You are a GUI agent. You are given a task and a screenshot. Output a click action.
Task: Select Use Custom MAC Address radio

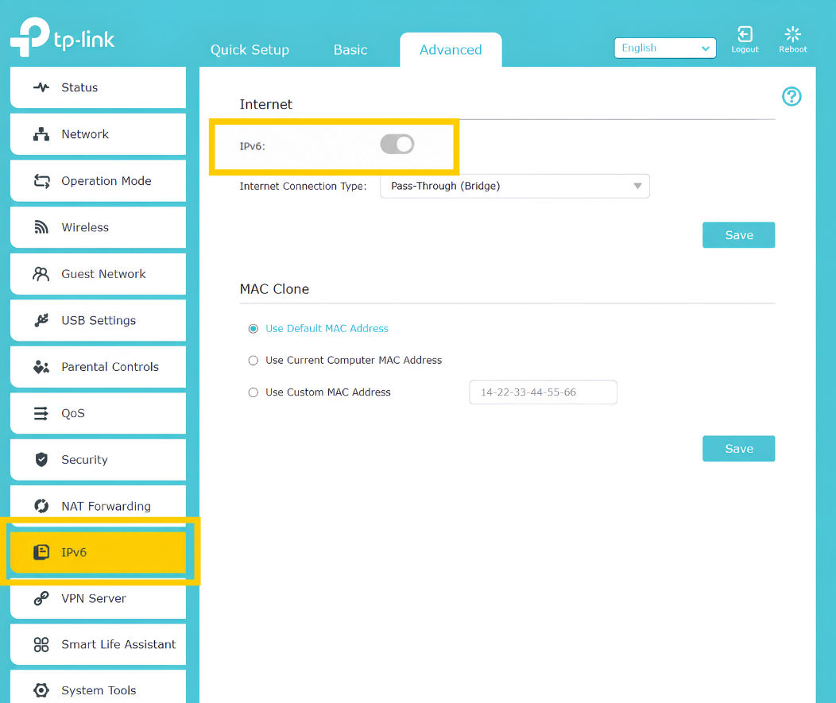point(254,392)
